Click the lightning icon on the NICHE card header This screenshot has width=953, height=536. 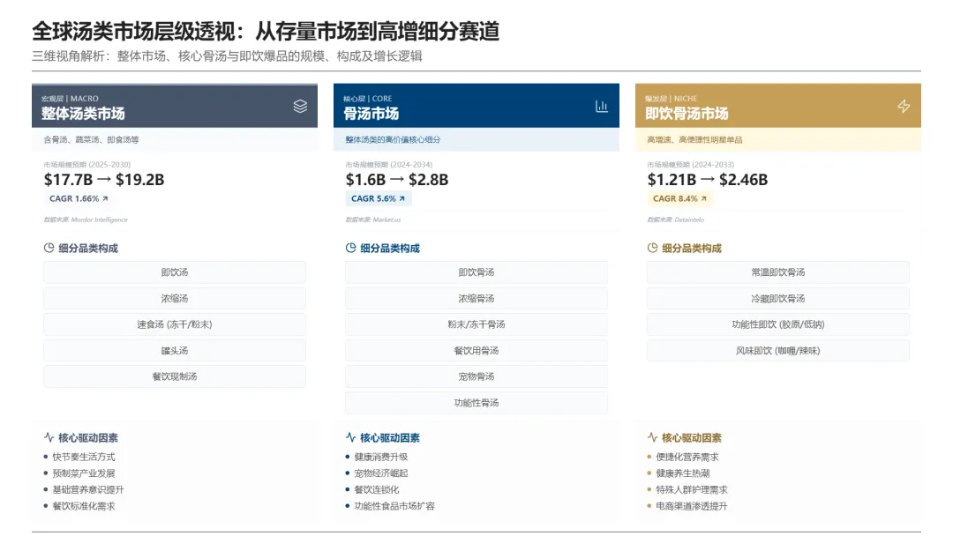point(904,105)
